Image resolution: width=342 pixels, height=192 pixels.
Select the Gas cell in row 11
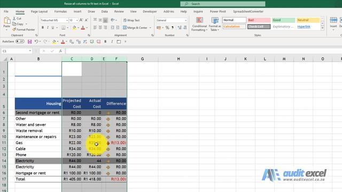pos(38,143)
